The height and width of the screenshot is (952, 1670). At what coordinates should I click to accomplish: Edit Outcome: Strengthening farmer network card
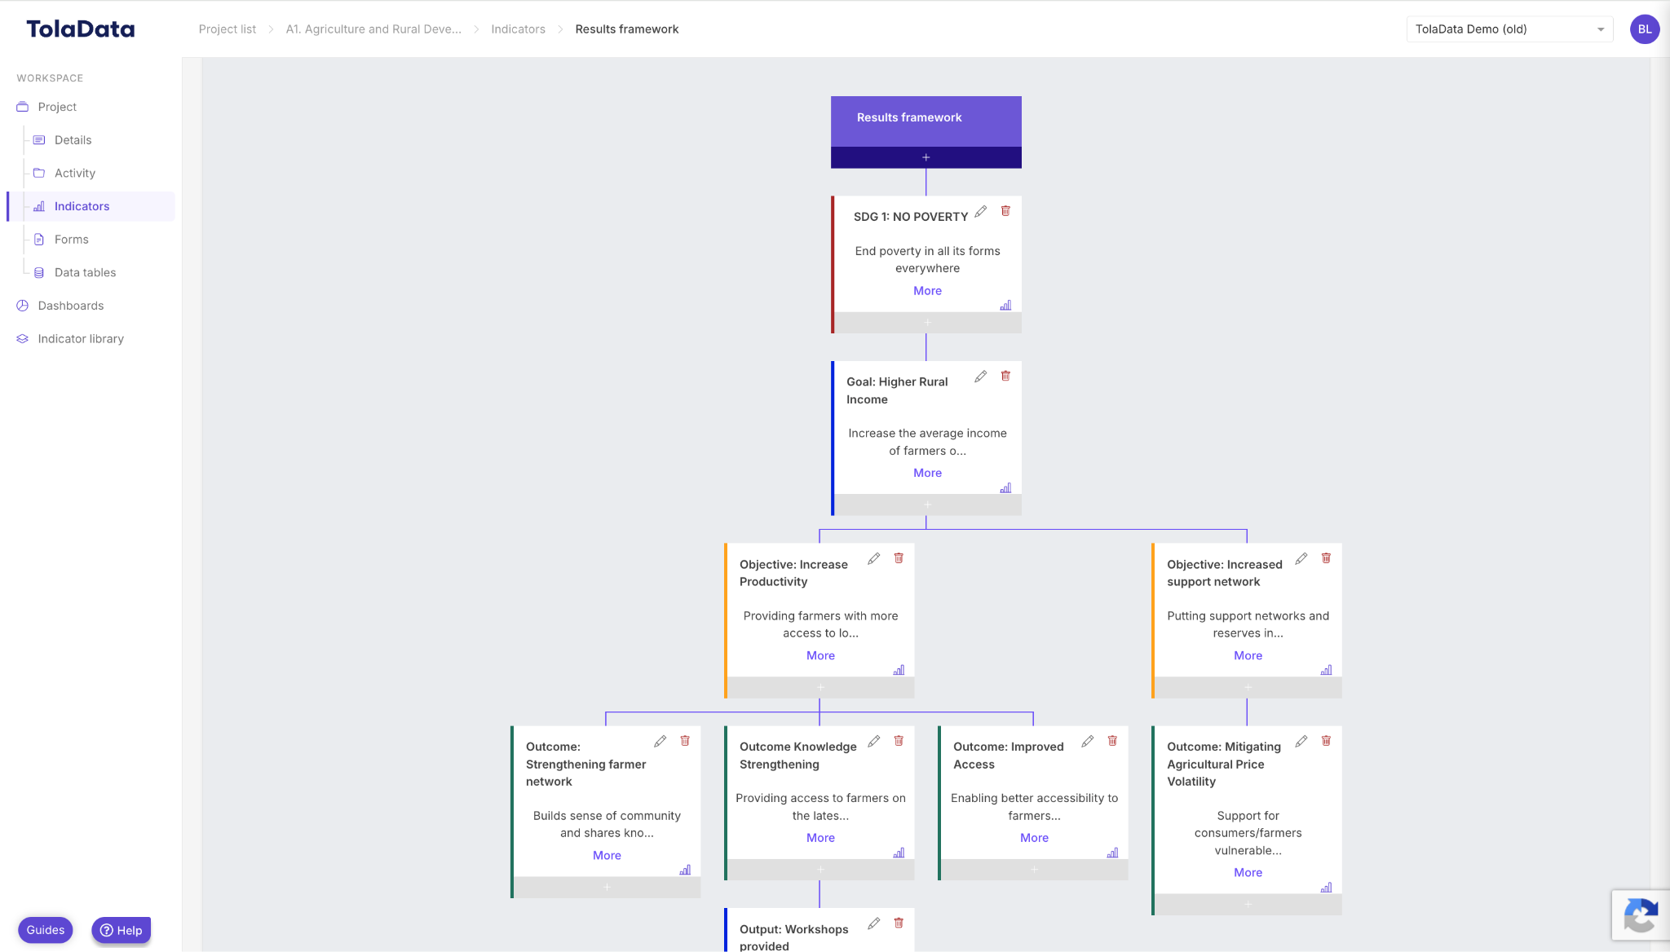coord(660,741)
